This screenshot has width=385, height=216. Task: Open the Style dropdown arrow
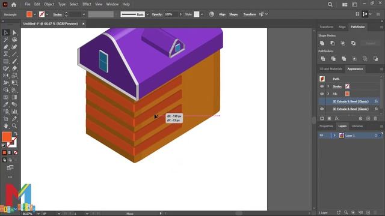click(x=202, y=14)
